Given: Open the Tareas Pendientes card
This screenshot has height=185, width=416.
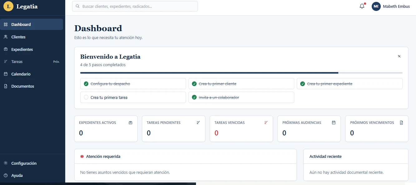Looking at the screenshot, I should pos(174,129).
